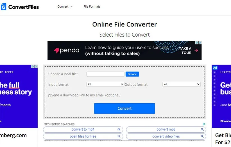Open the 'convert video files' sponsored link
Viewport: 231px width, 147px height.
pos(166,137)
